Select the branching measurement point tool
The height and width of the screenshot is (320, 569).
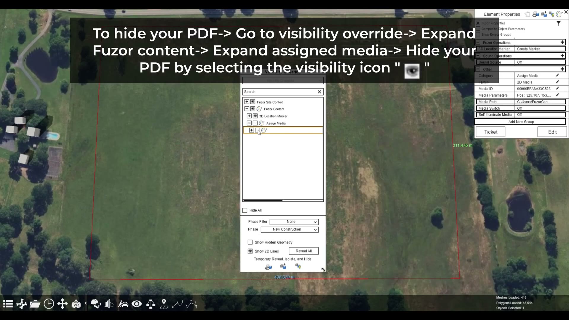192,304
